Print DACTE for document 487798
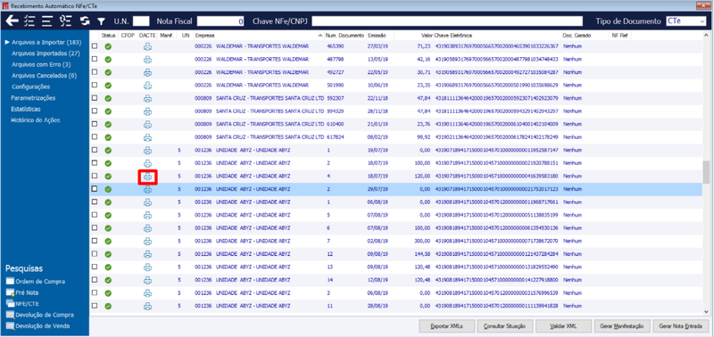The image size is (714, 337). click(147, 59)
